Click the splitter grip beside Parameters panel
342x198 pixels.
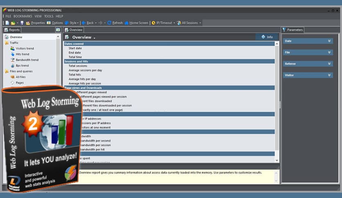click(x=280, y=105)
